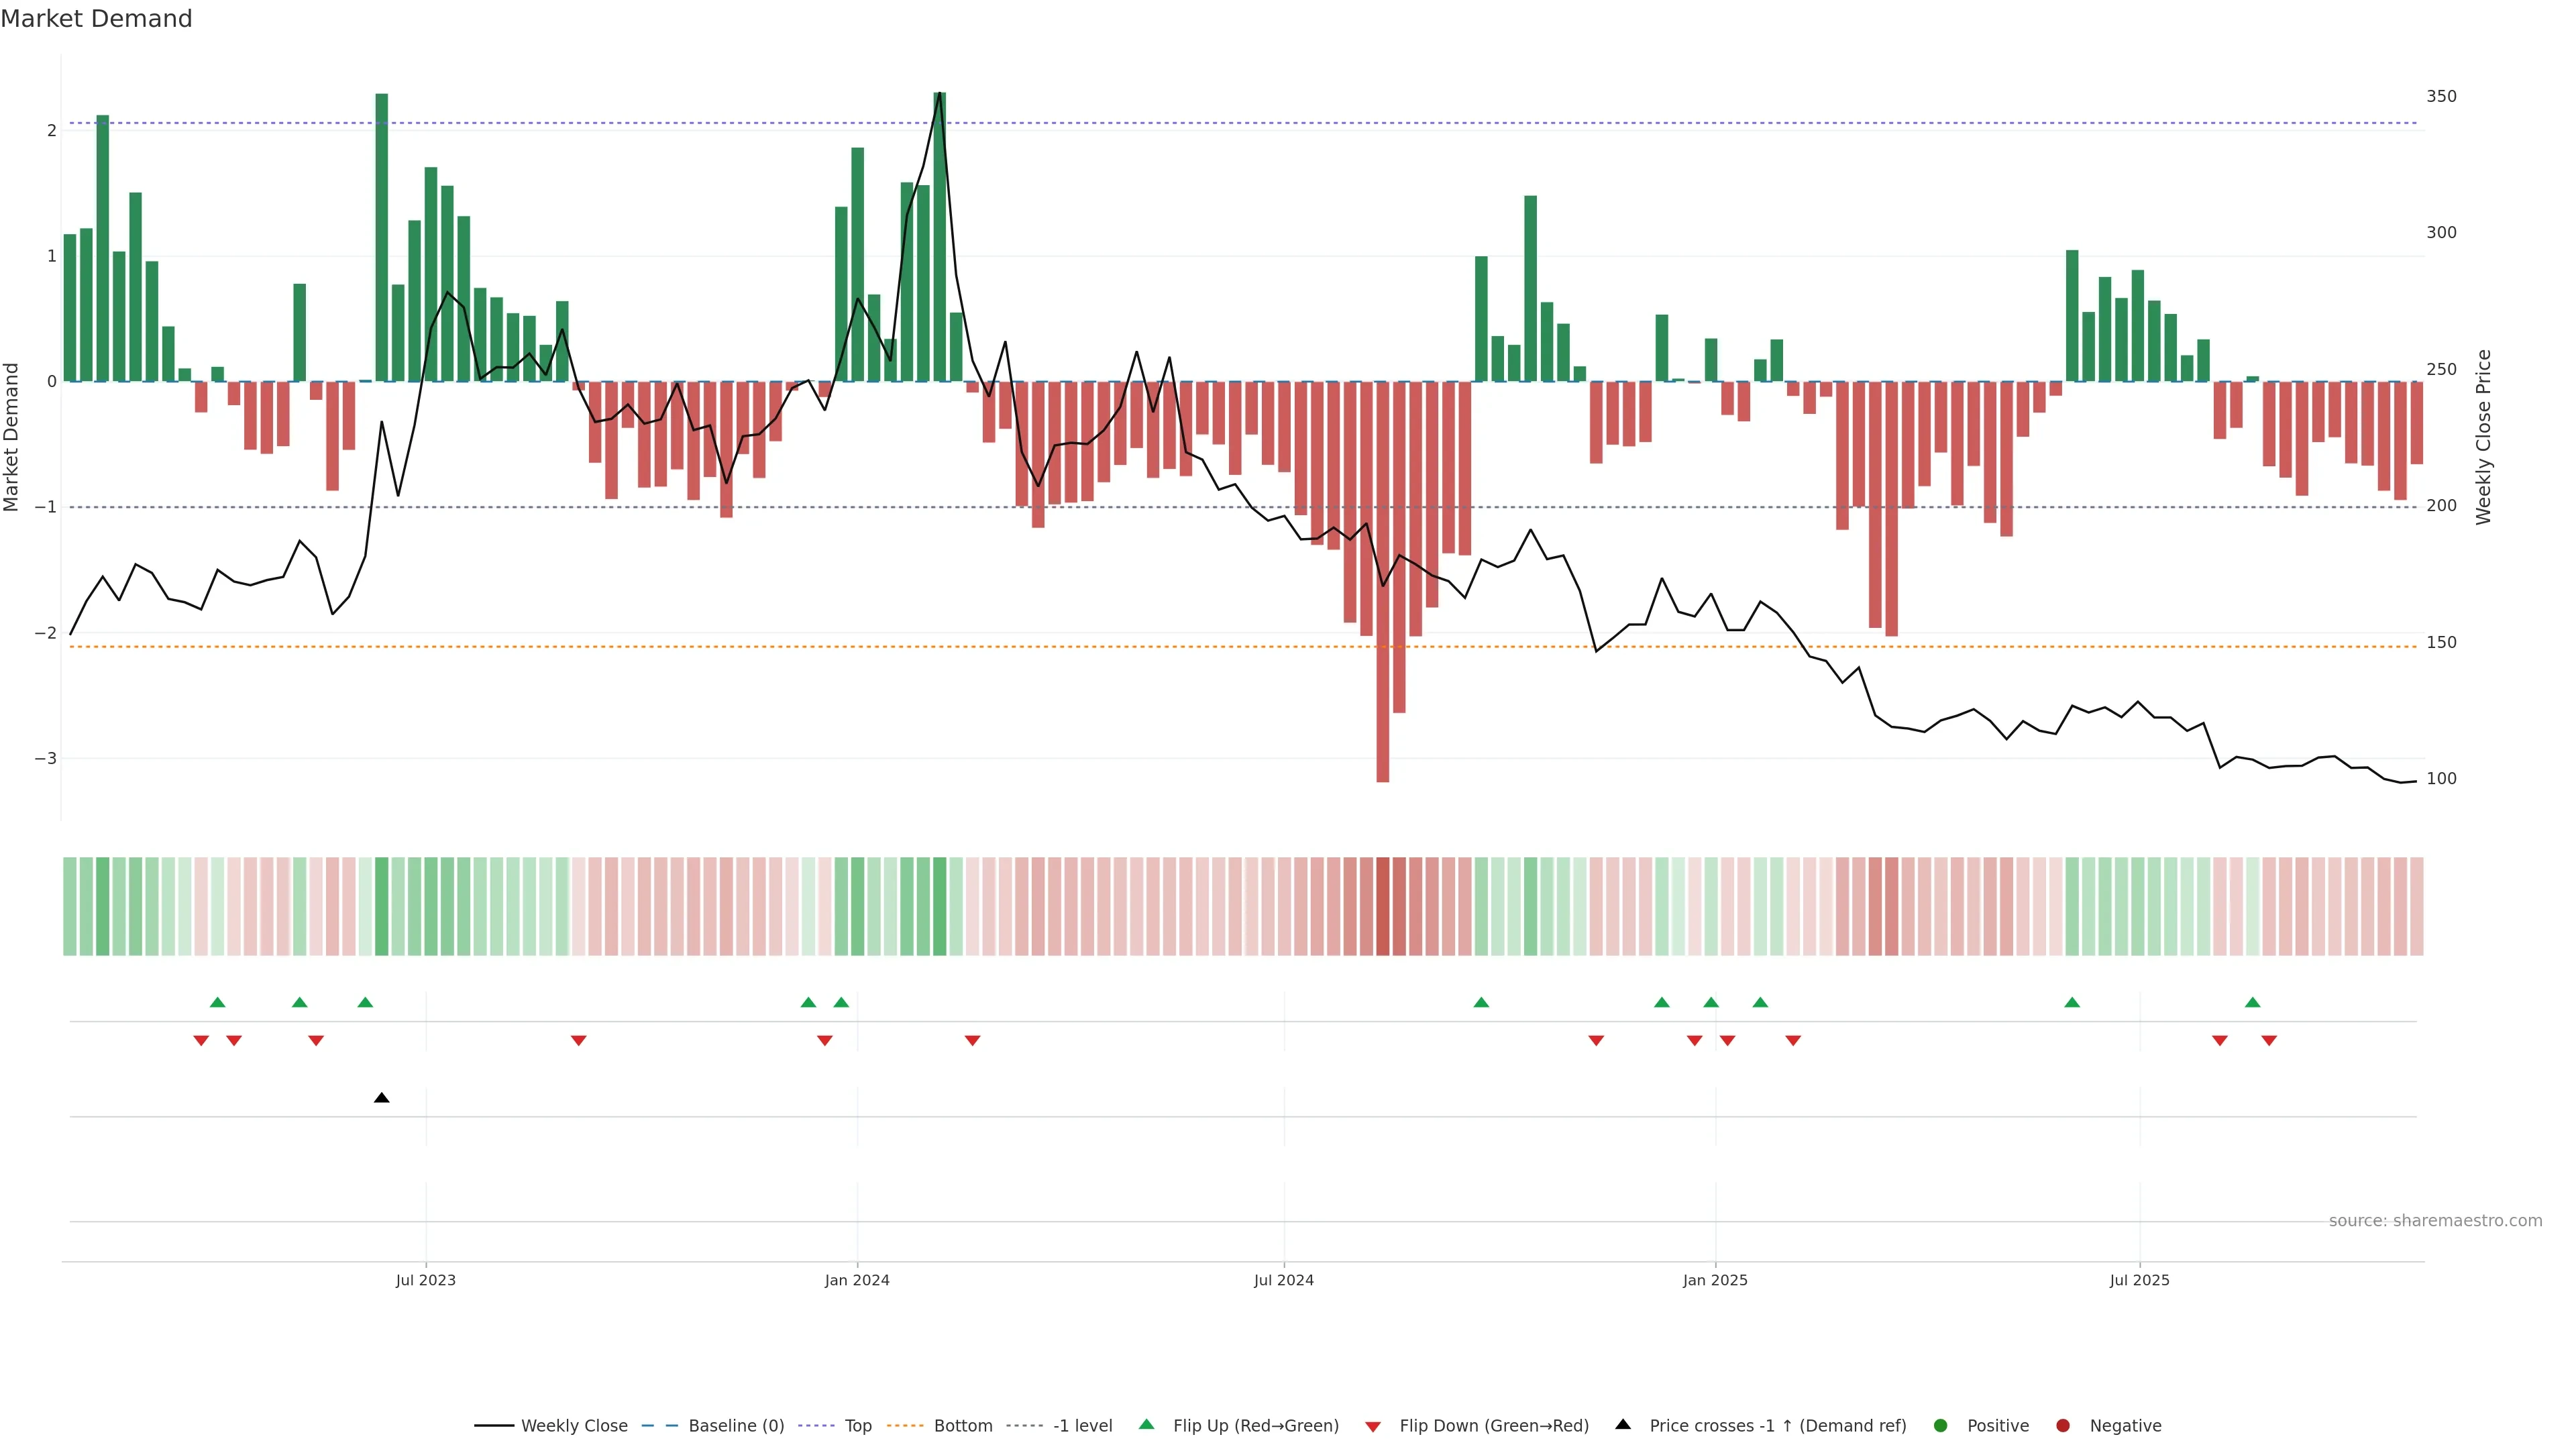Click the orange Bottom legend line

click(905, 1425)
